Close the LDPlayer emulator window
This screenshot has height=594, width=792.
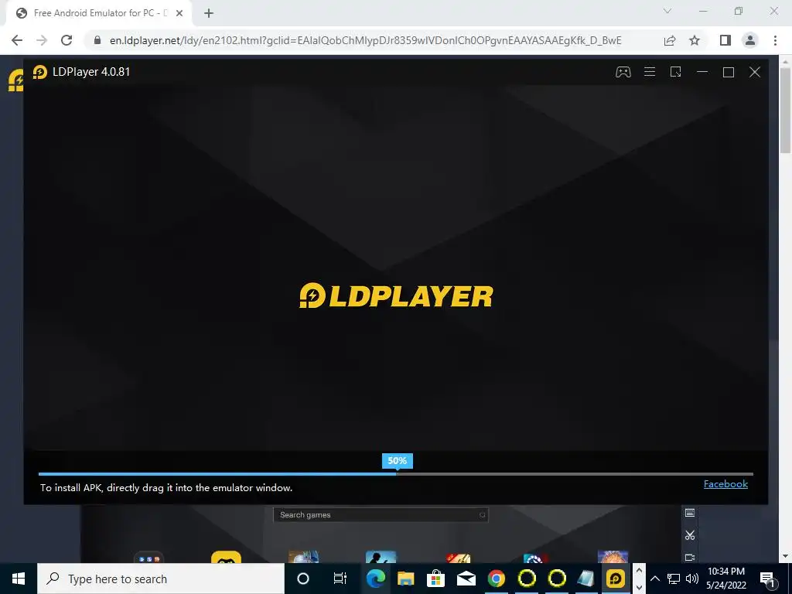point(755,72)
